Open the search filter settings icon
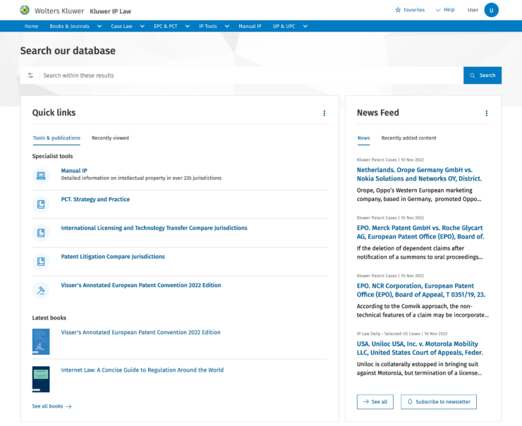Screen dimensions: 522x426 pos(30,75)
